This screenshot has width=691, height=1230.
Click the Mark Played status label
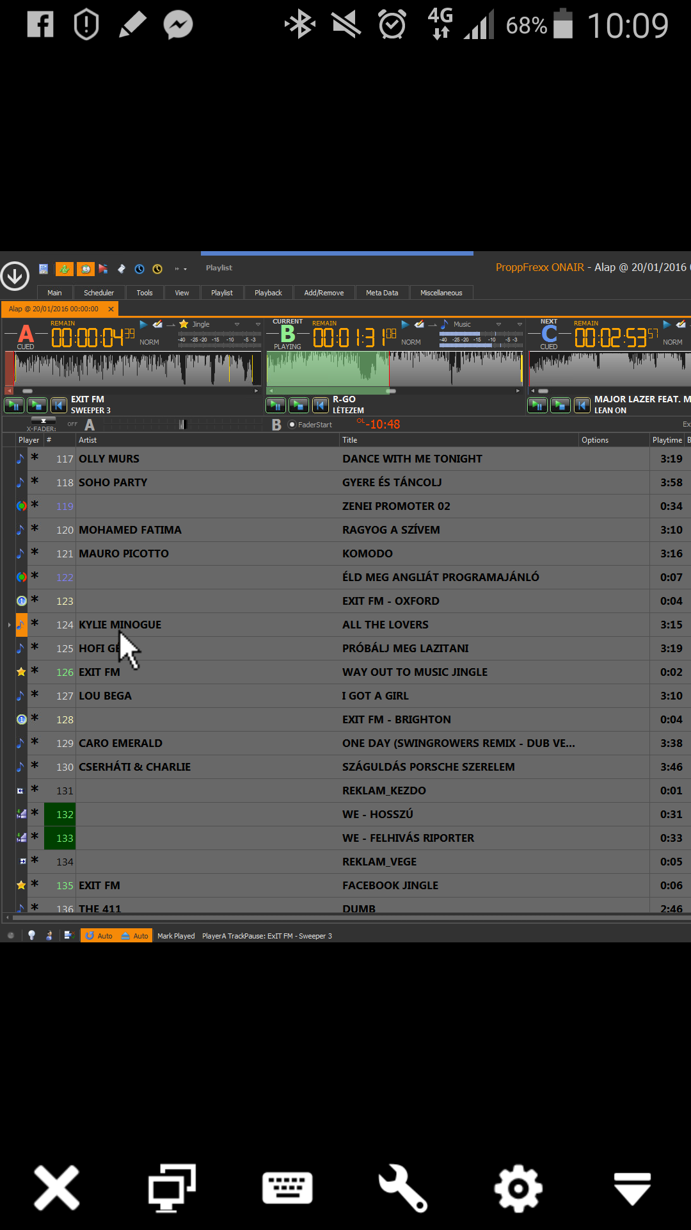click(x=176, y=936)
